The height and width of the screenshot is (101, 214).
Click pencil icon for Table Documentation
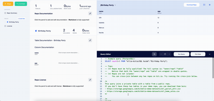pos(90,40)
